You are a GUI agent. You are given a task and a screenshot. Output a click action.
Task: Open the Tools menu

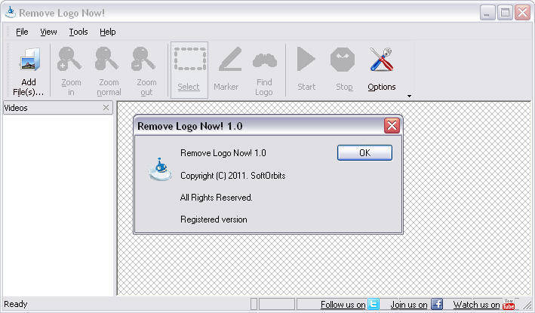pyautogui.click(x=78, y=32)
